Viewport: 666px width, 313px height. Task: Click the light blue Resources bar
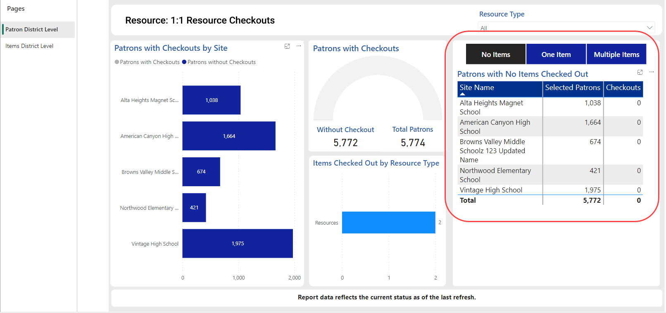pyautogui.click(x=388, y=223)
